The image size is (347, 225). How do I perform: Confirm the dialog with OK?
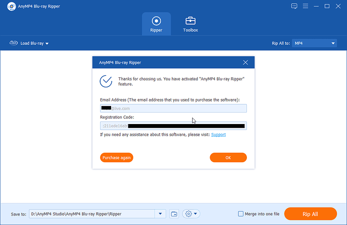(228, 158)
